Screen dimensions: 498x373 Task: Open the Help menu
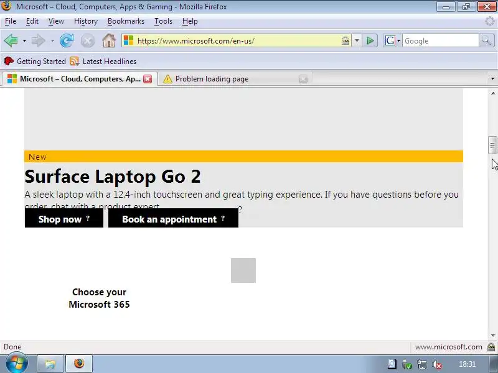click(190, 21)
